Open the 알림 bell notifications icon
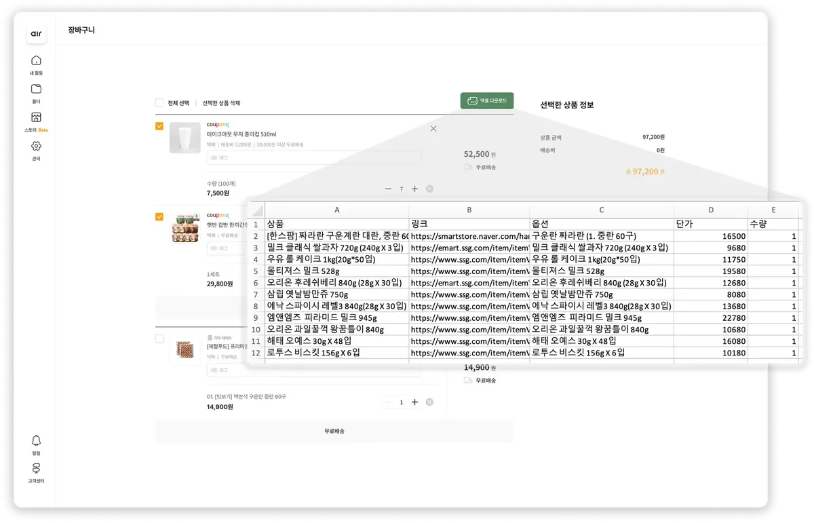The width and height of the screenshot is (814, 523). [x=37, y=440]
